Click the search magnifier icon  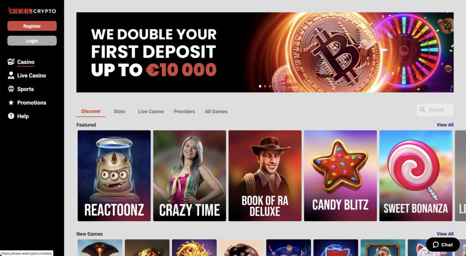(423, 110)
